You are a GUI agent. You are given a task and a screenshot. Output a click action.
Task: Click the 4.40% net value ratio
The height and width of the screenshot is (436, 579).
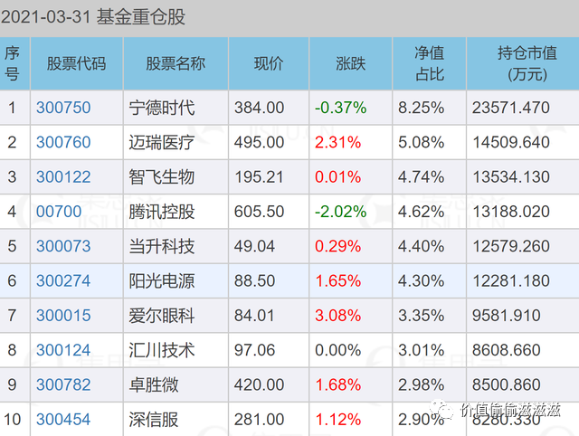pyautogui.click(x=421, y=246)
